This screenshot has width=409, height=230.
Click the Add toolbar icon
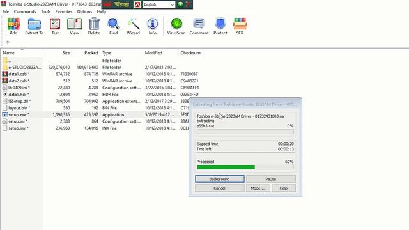pyautogui.click(x=13, y=26)
